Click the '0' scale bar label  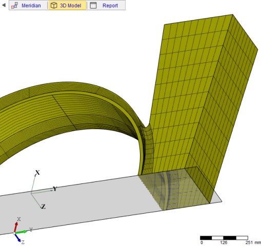202,242
